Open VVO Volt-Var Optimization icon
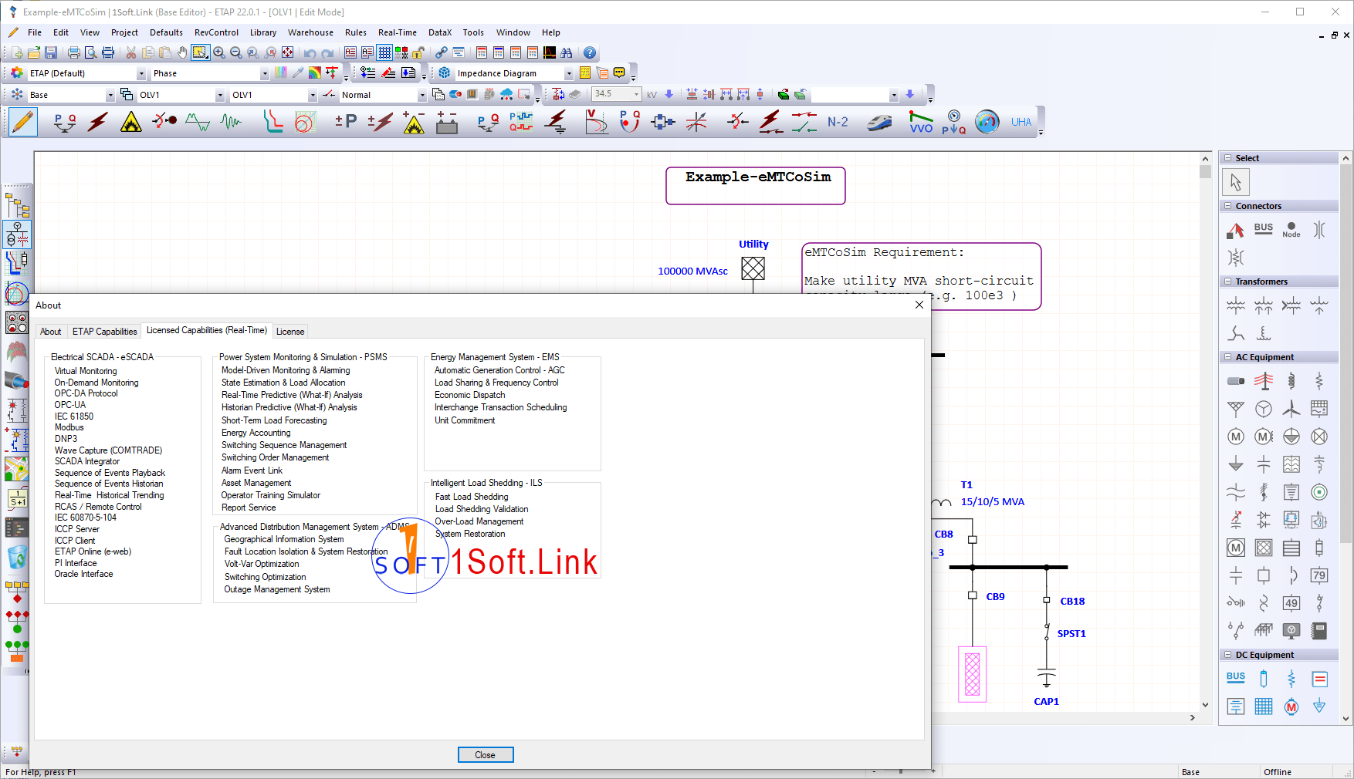This screenshot has width=1354, height=779. click(921, 122)
